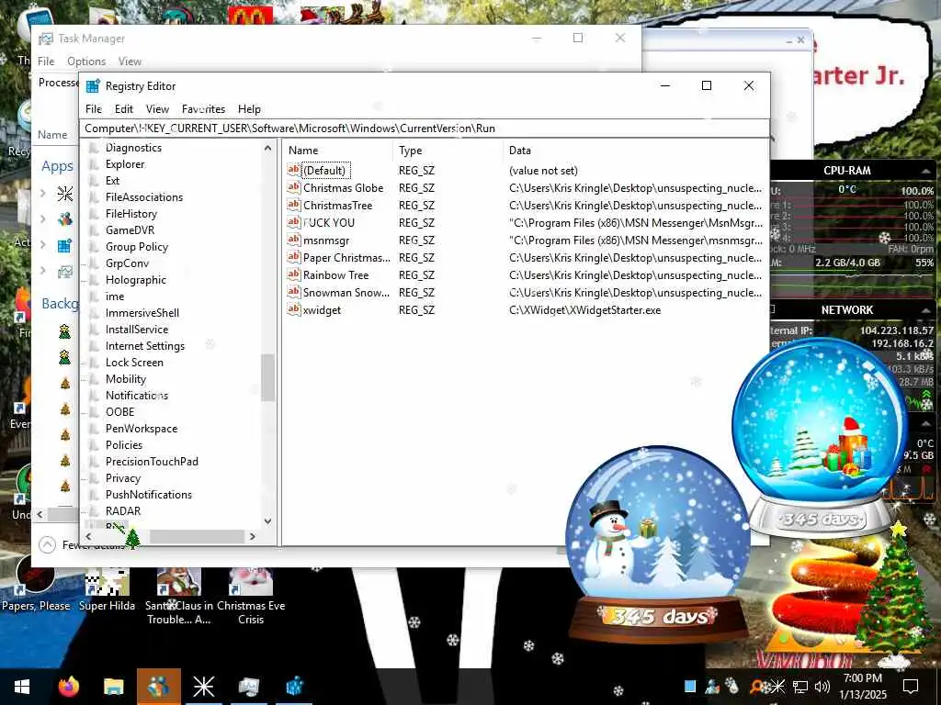
Task: Open the taskbar clock and date
Action: (862, 687)
